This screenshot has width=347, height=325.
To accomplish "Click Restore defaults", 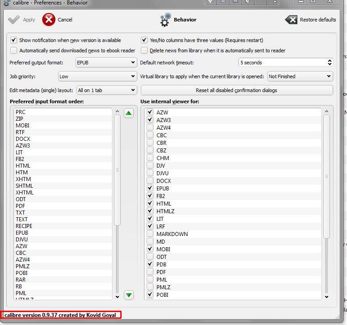I will 310,20.
